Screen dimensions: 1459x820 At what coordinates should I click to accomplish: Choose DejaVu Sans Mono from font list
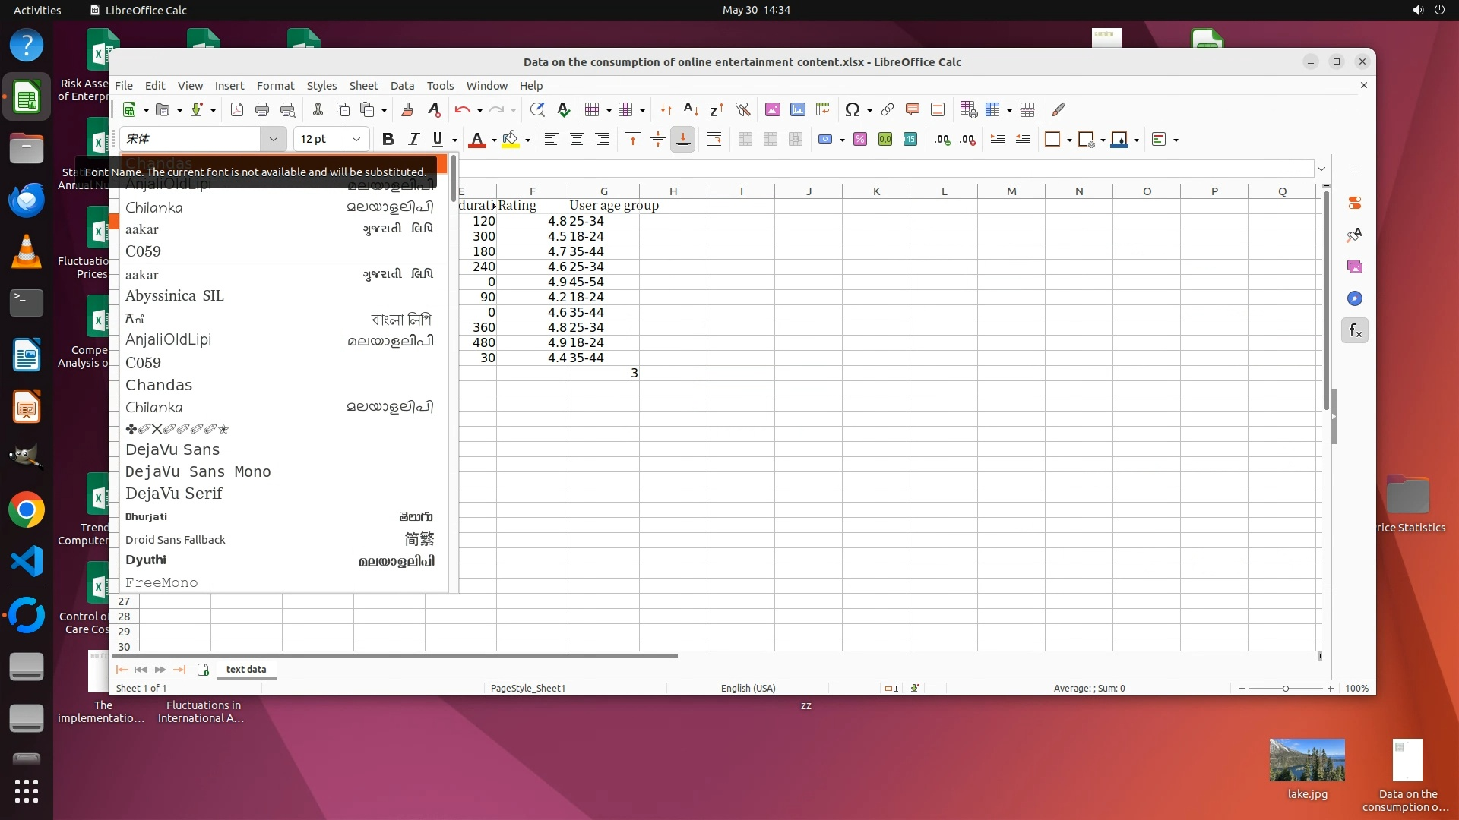point(198,471)
